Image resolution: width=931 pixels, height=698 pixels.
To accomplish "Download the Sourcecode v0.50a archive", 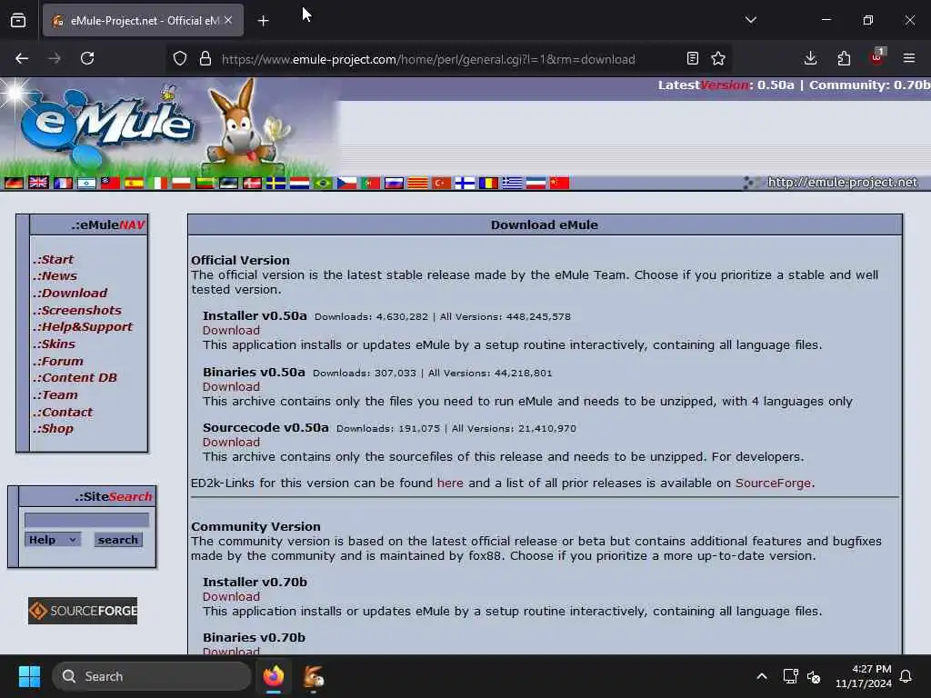I will [231, 443].
